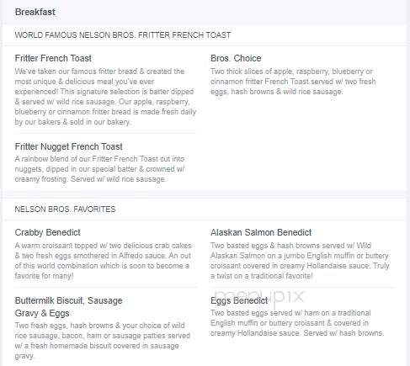Image resolution: width=410 pixels, height=366 pixels.
Task: Open the Alaskan Salmon Benedict item
Action: tap(261, 232)
